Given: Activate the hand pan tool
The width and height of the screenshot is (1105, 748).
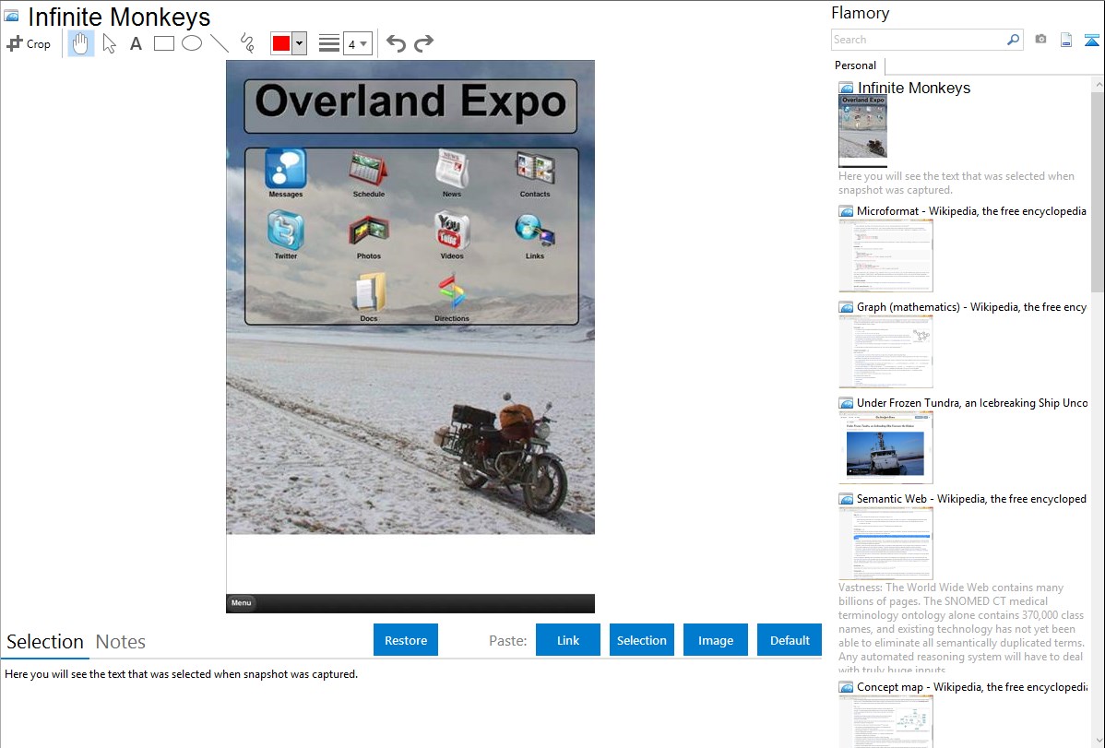Looking at the screenshot, I should [x=80, y=43].
